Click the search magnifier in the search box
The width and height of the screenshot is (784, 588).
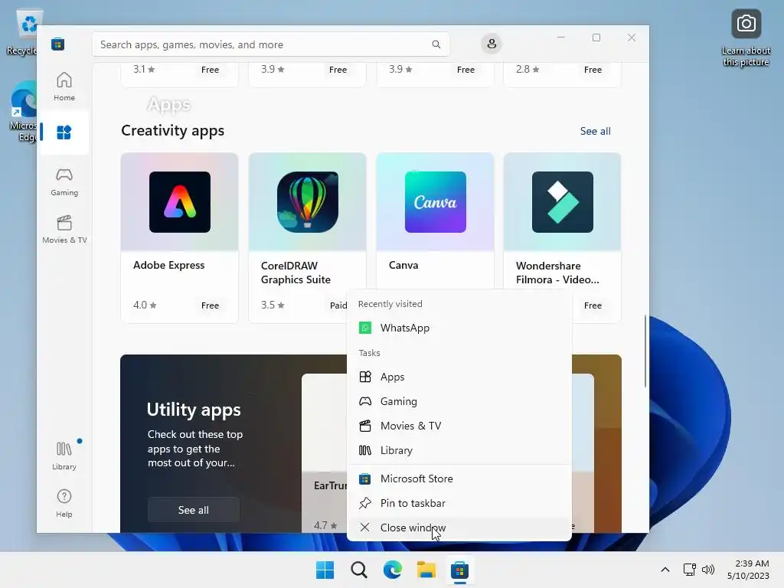tap(436, 44)
